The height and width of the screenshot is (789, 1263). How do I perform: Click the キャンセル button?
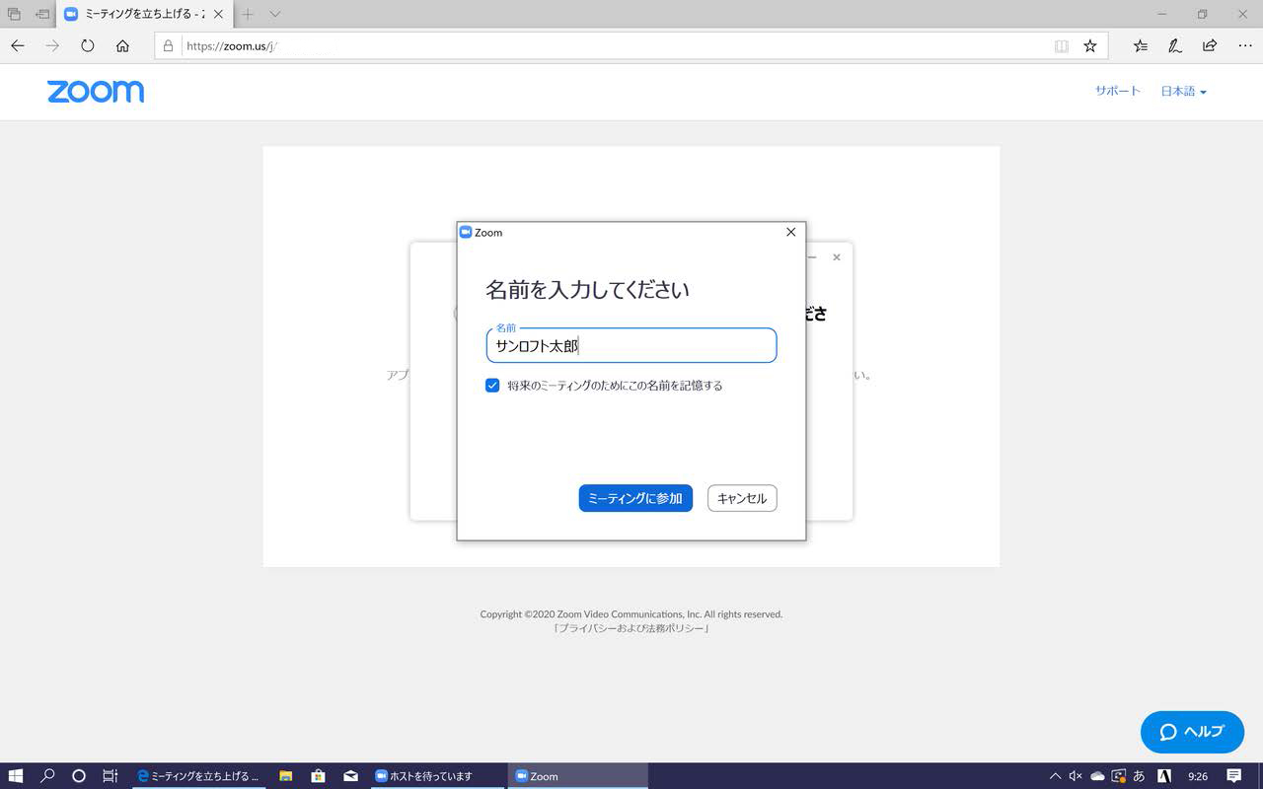coord(742,498)
